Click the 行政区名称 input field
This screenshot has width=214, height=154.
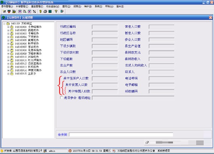[105, 33]
